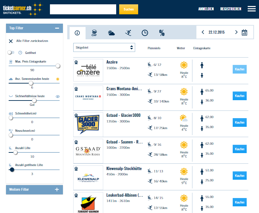Click Glacier3000 partly cloudy weather icon
Image resolution: width=259 pixels, height=213 pixels.
pos(184,118)
